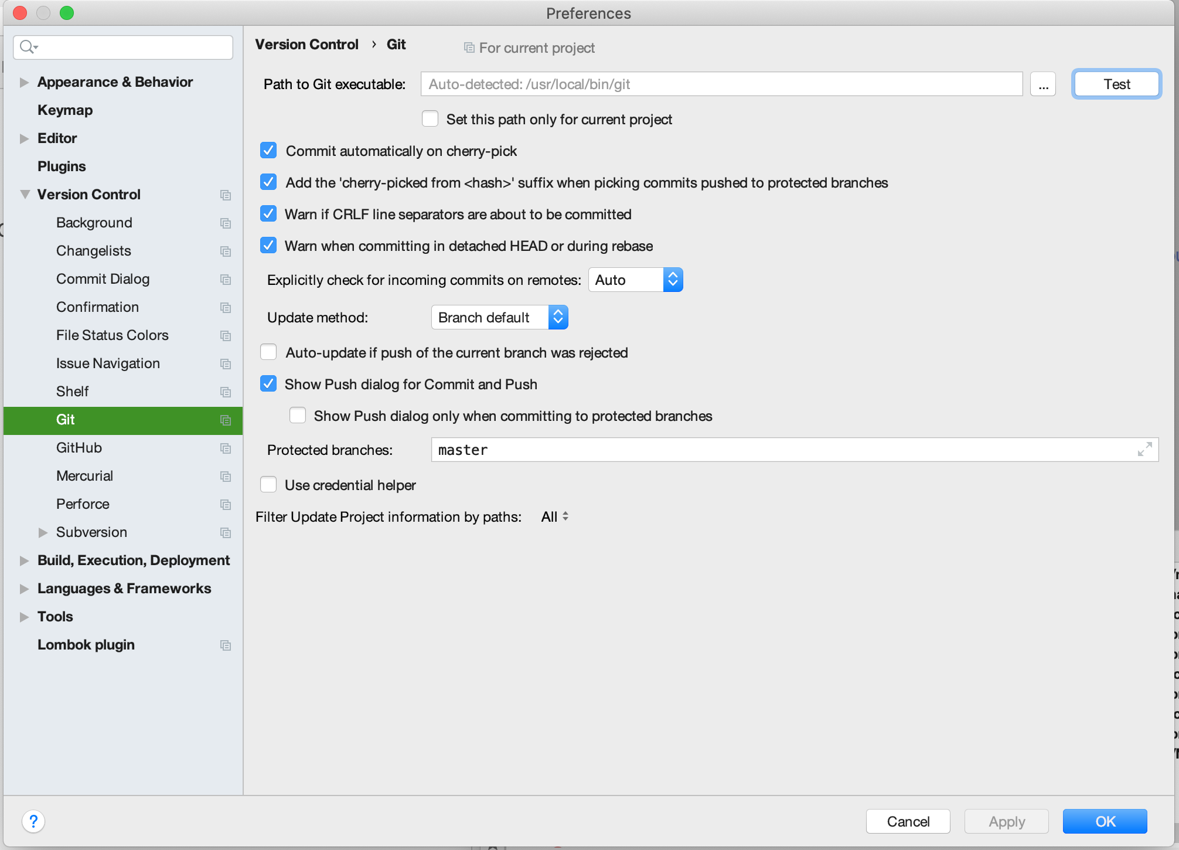Click the project-level icon beside GitHub

(226, 448)
